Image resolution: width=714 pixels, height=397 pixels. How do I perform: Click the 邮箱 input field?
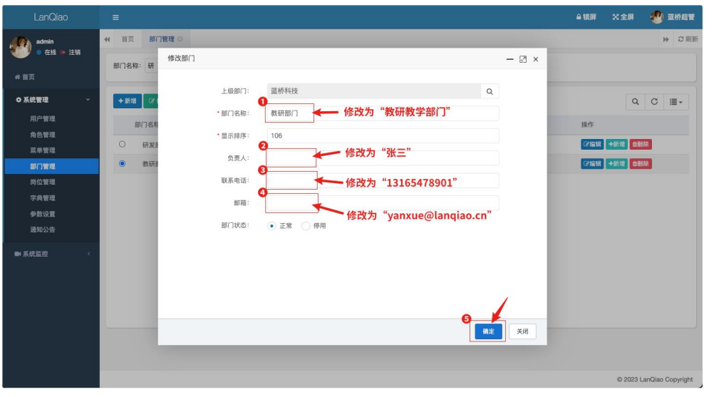point(383,202)
